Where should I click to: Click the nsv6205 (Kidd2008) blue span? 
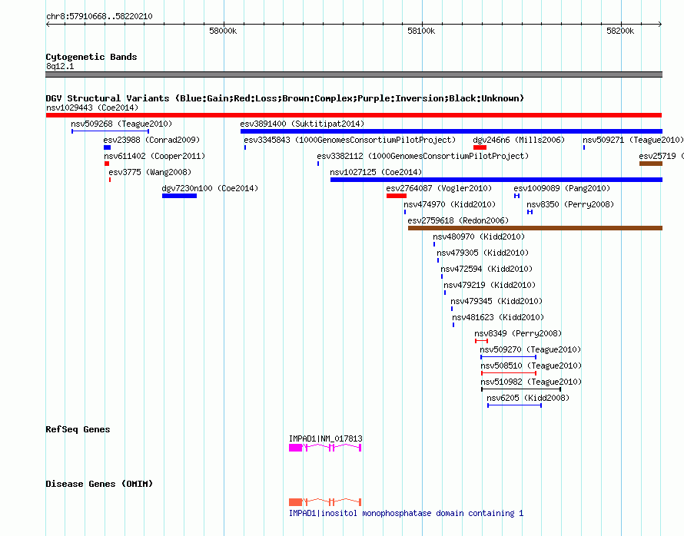515,405
